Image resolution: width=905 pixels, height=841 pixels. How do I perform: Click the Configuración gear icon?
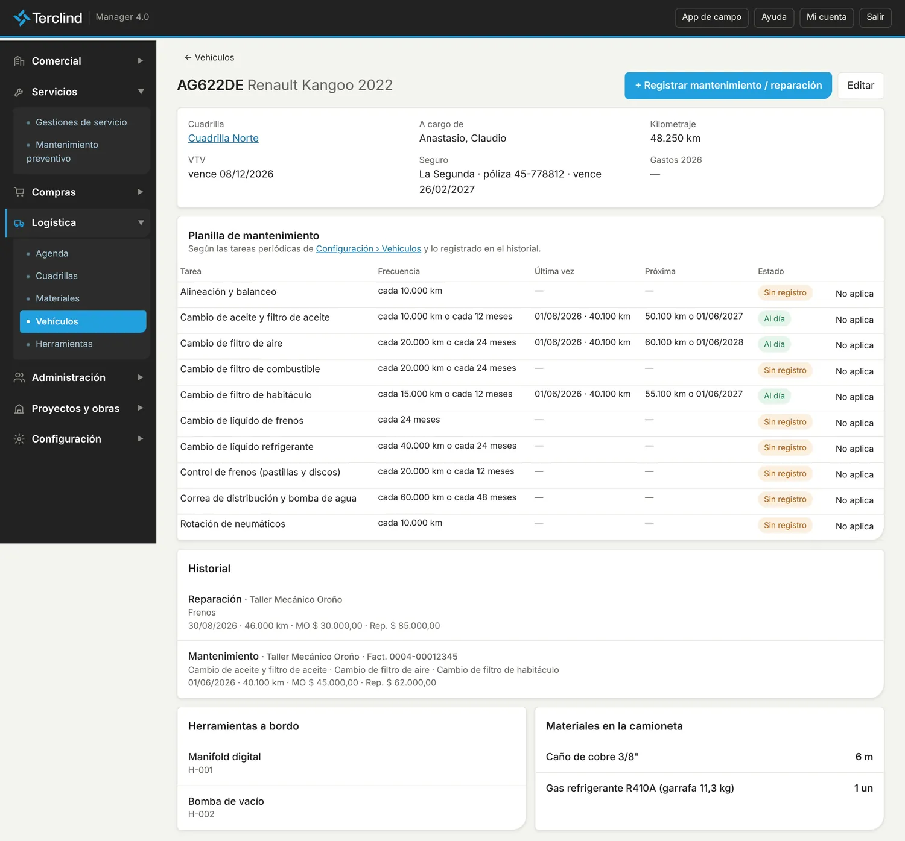tap(19, 439)
